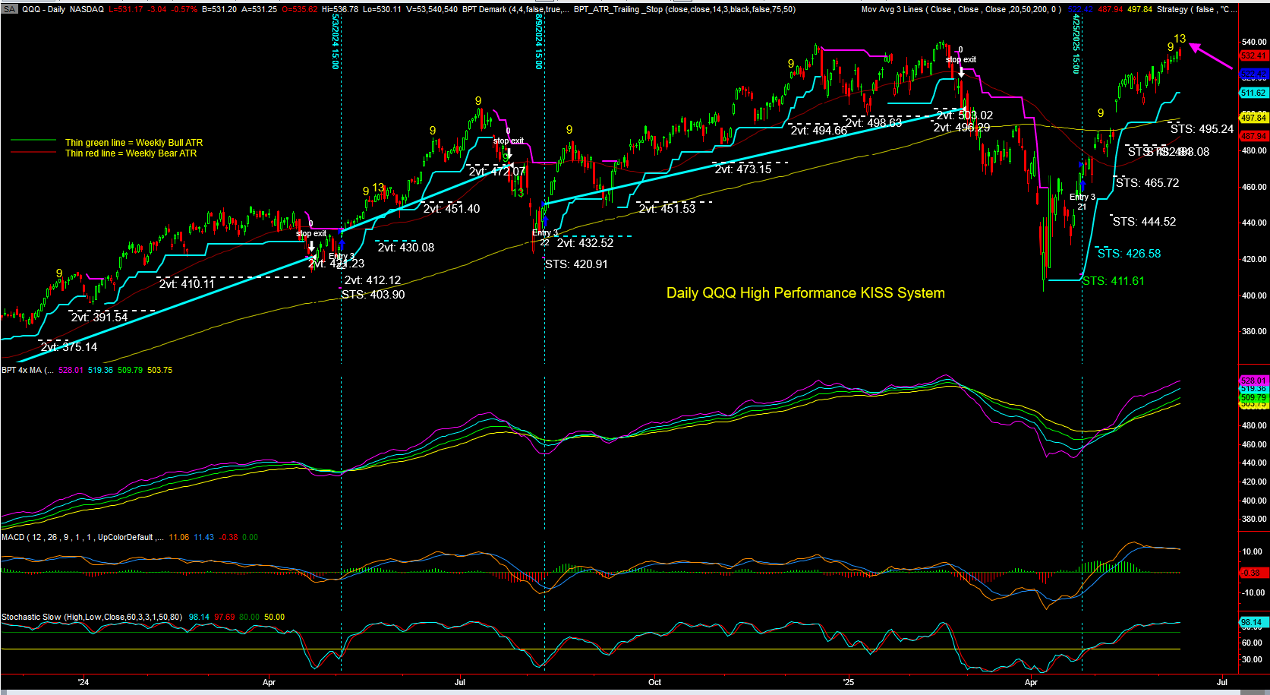Viewport: 1270px width, 695px height.
Task: Select the Stochastic Slow indicator title
Action: 91,617
